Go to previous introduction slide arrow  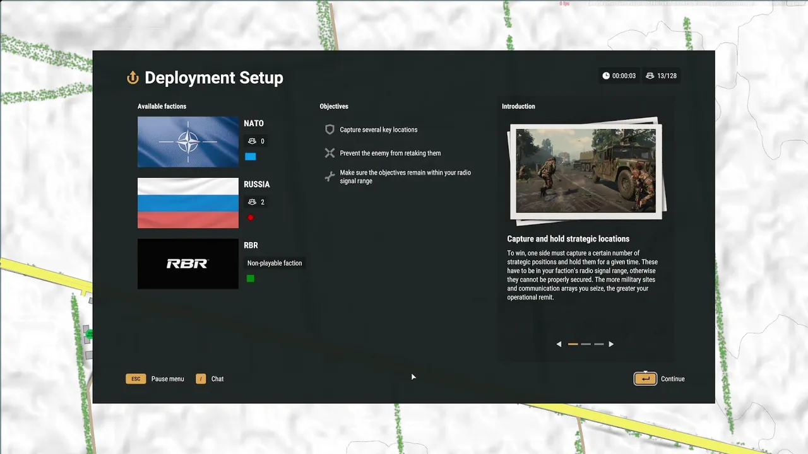559,344
